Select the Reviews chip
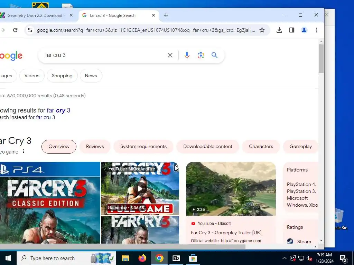Viewport: 354px width, 265px height. coord(95,146)
